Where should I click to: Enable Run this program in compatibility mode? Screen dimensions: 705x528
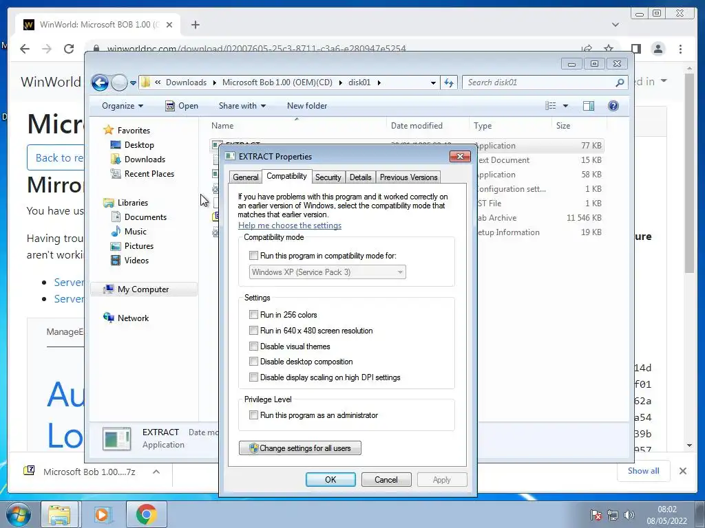tap(253, 256)
